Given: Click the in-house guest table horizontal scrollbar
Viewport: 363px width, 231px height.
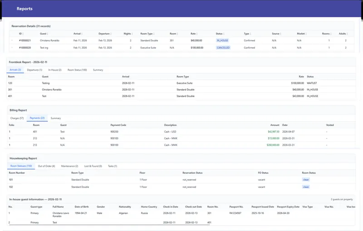Looking at the screenshot, I should [109, 225].
